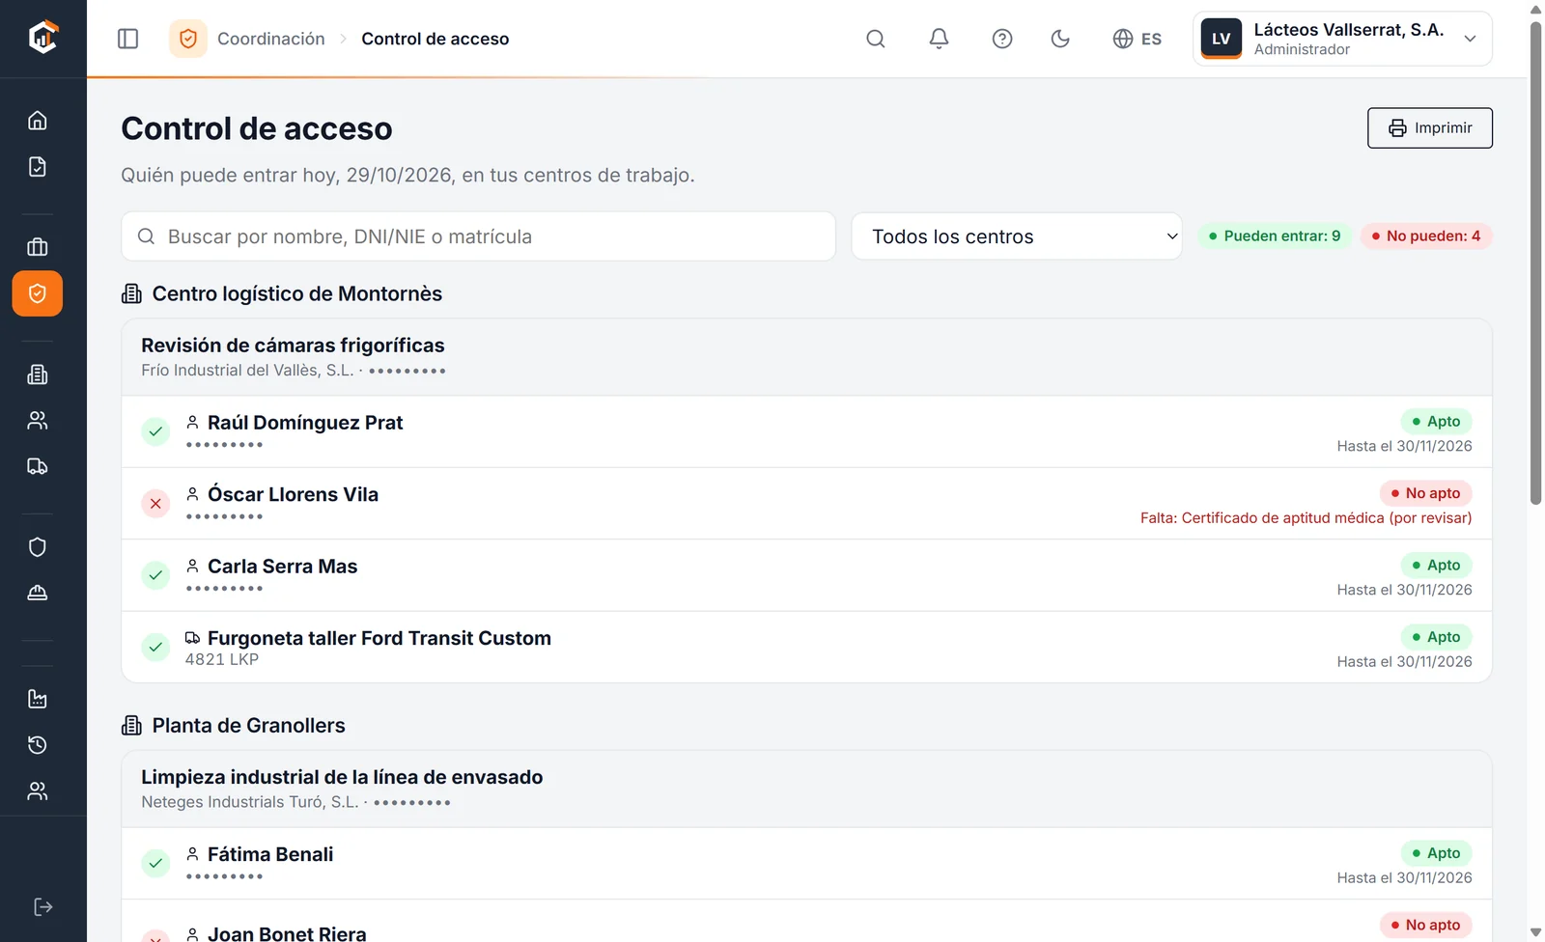Open the history clock sidebar icon
This screenshot has width=1545, height=942.
(38, 745)
